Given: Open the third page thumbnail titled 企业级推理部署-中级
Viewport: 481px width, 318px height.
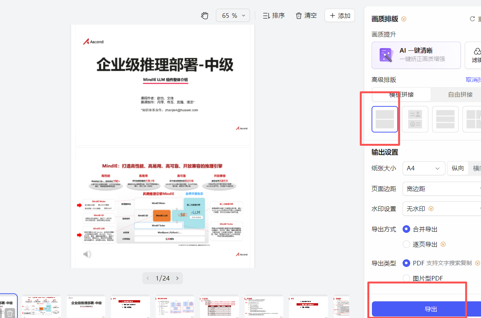Looking at the screenshot, I should point(86,307).
